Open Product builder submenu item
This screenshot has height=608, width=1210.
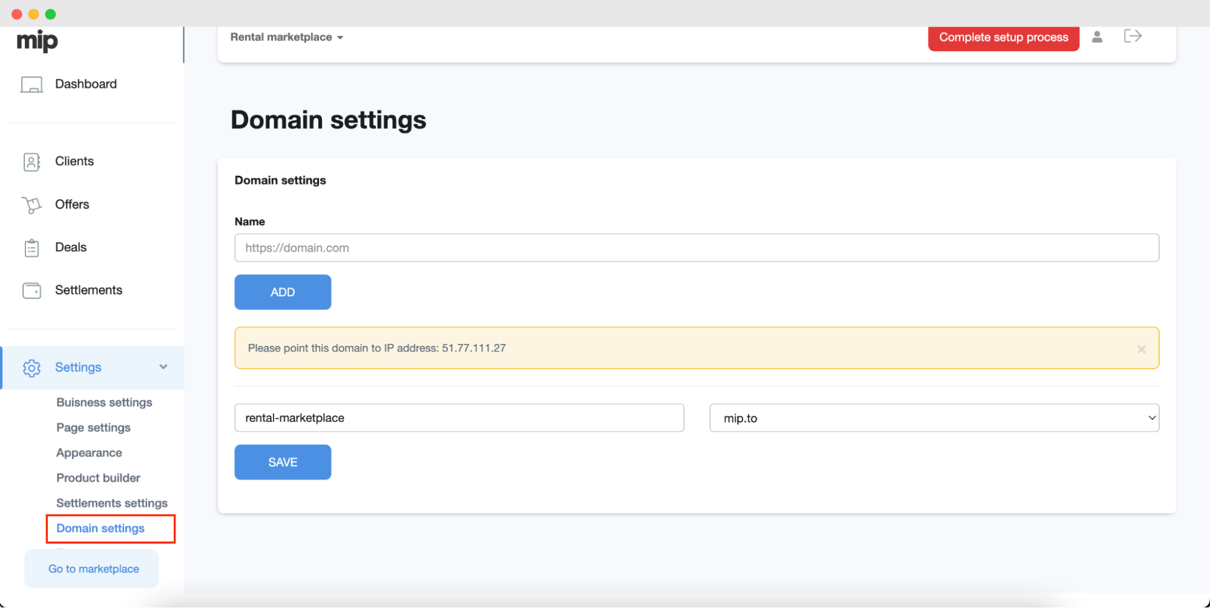click(98, 478)
